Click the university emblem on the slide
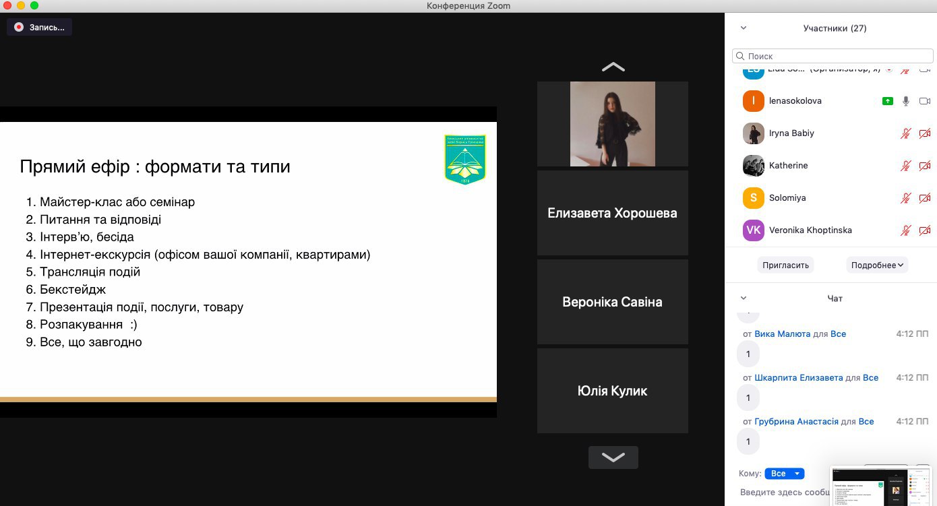The image size is (937, 506). (465, 160)
